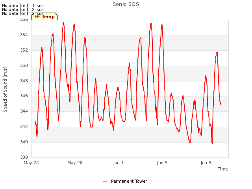Click the '338' y-axis tick label
This screenshot has width=252, height=189.
24,157
